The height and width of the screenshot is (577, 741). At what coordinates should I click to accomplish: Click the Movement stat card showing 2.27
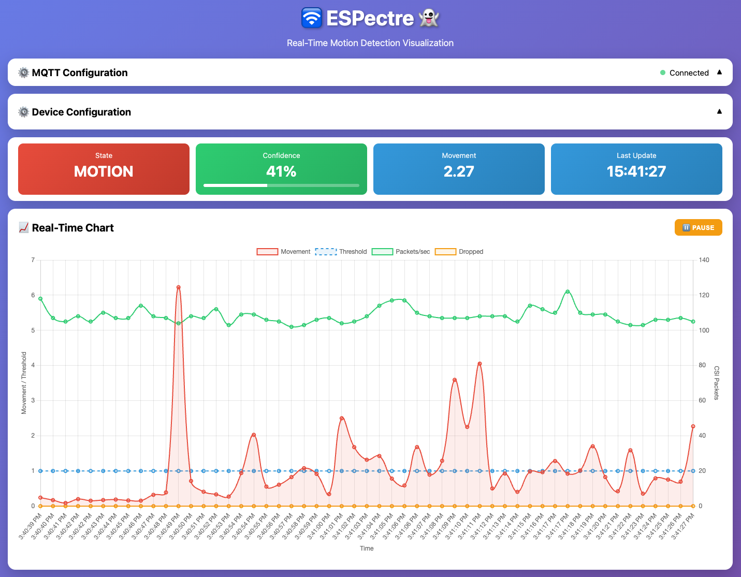459,169
